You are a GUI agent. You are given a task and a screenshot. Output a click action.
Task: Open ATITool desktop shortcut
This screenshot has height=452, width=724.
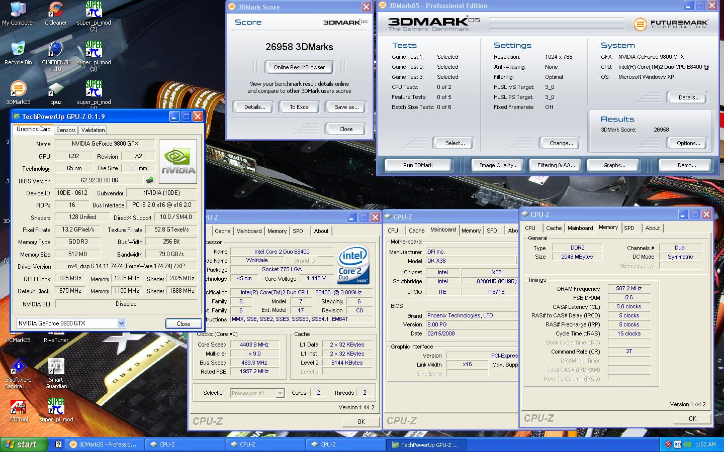(18, 411)
